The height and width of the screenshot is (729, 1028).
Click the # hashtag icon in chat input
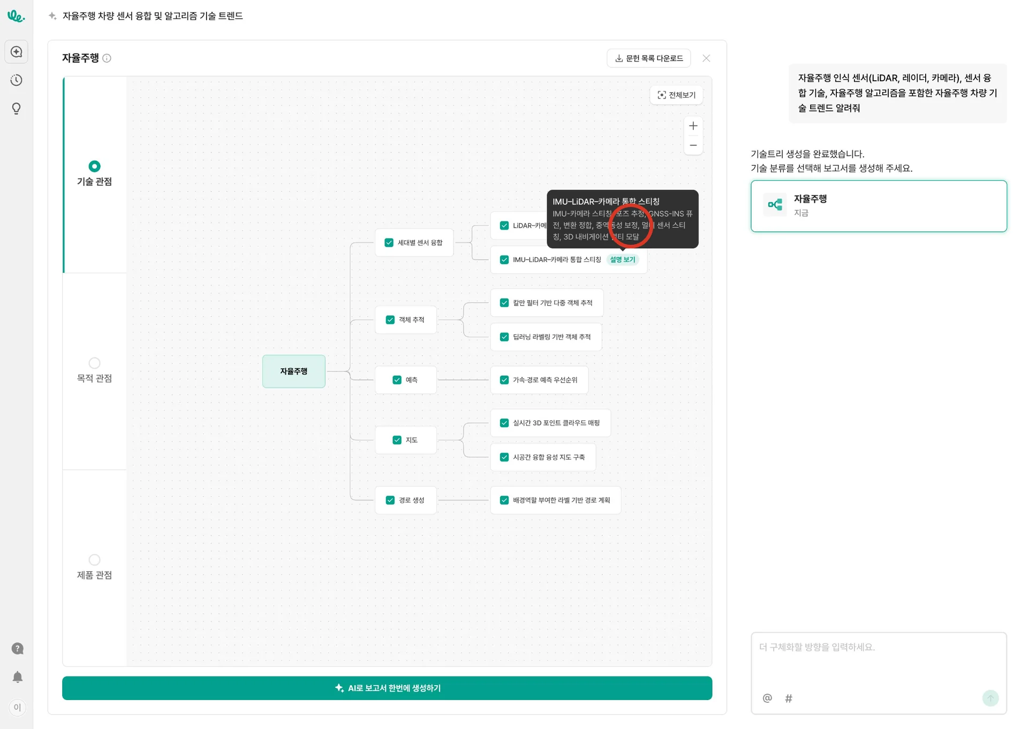coord(788,698)
